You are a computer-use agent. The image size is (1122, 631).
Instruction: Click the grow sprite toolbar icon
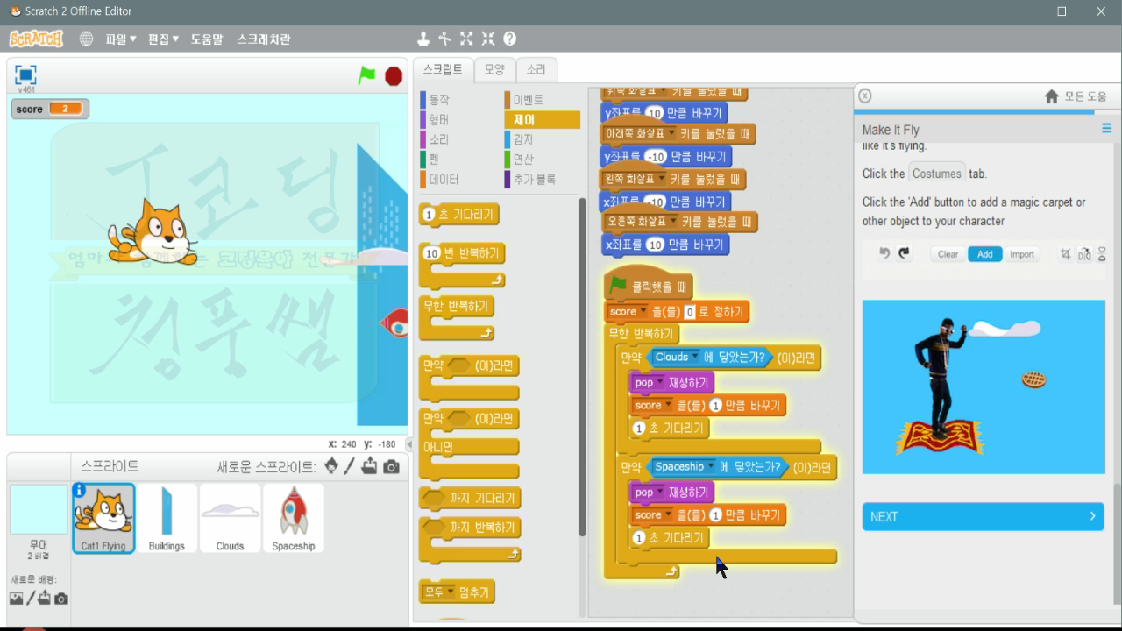pos(466,39)
